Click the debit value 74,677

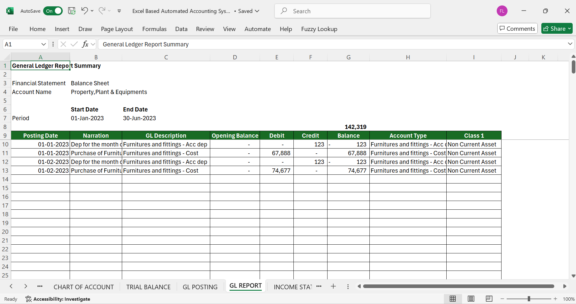277,171
